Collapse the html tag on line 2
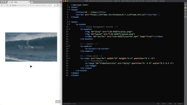Image resolution: width=187 pixels, height=105 pixels. point(70,7)
